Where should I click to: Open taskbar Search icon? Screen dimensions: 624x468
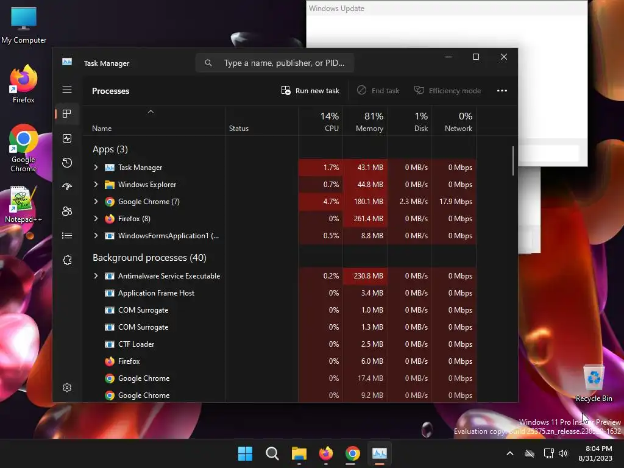click(x=272, y=453)
